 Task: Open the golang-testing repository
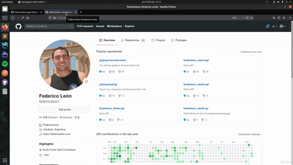click(x=108, y=84)
